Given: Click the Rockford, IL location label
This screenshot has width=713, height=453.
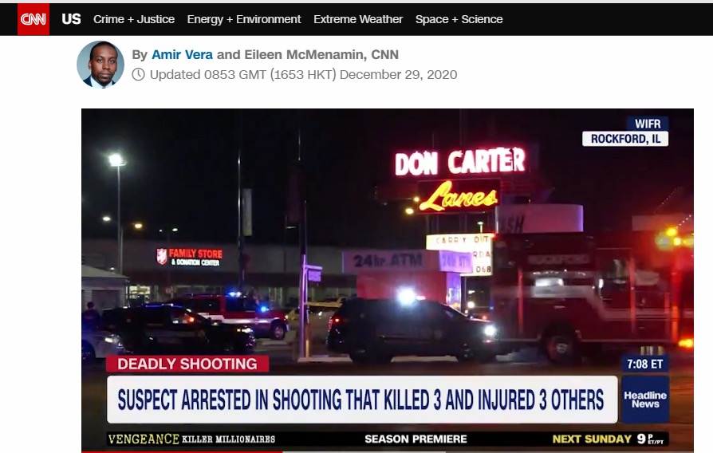Looking at the screenshot, I should (625, 139).
